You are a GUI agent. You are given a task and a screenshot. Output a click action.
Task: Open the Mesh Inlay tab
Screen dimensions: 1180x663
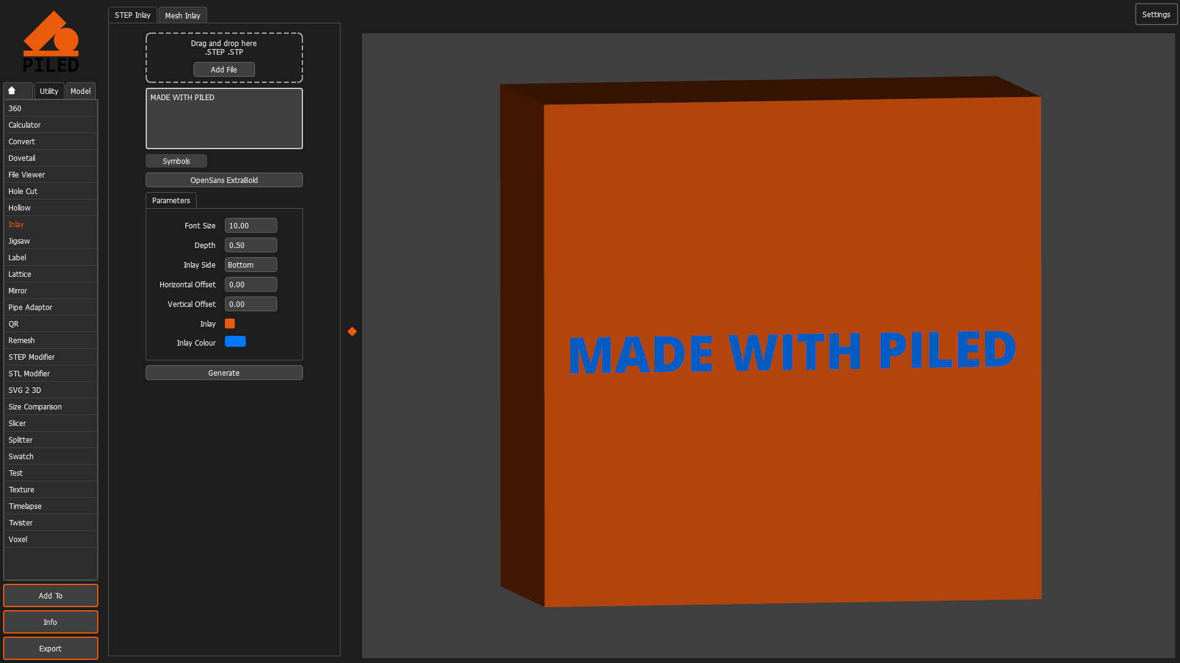click(183, 15)
